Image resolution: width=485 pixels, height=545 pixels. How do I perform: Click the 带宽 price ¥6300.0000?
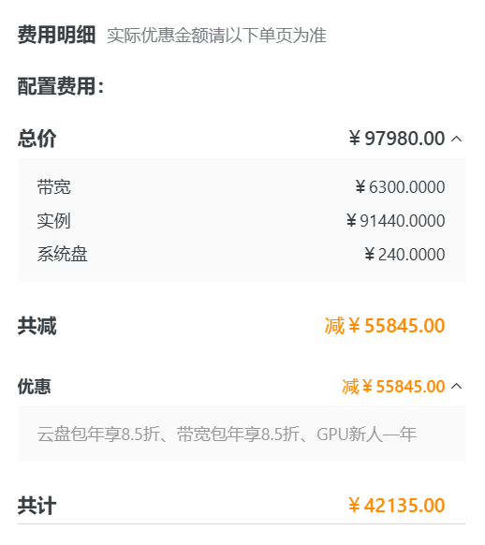[400, 187]
